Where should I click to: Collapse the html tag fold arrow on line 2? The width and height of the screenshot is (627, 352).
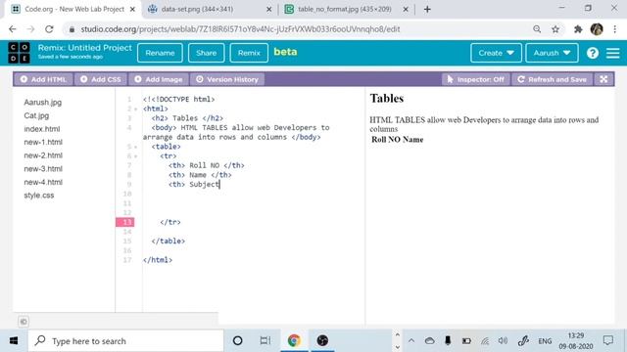click(136, 109)
